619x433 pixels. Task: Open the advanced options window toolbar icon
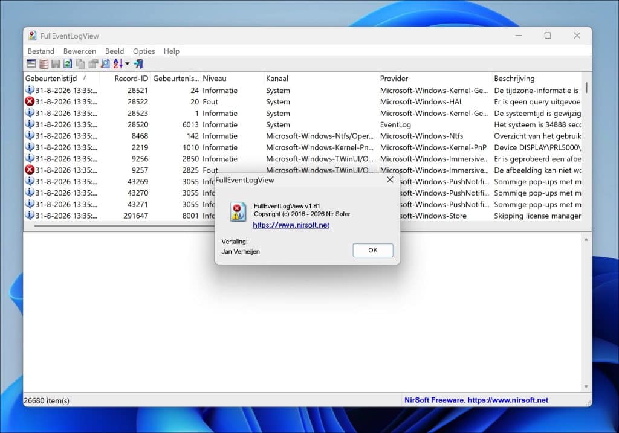[x=31, y=63]
